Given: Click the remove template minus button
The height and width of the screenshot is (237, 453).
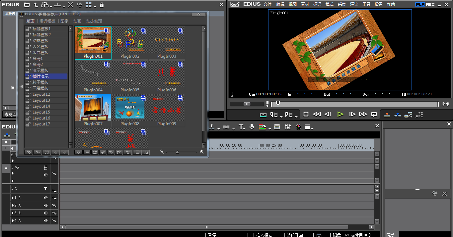Looking at the screenshot, I should (x=87, y=152).
